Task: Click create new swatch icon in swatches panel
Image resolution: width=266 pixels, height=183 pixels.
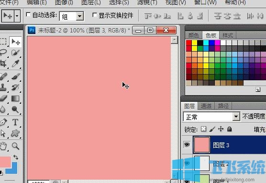Action: click(x=258, y=89)
